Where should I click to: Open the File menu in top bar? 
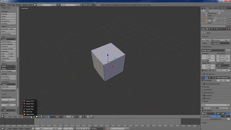(9, 5)
